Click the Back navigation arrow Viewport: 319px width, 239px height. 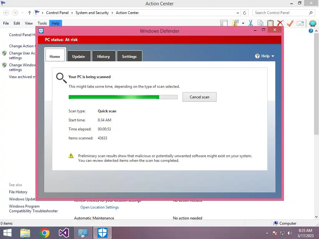coord(6,13)
